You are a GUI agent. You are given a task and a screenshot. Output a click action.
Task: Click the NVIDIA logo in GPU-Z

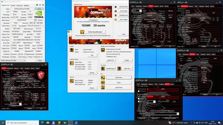[39, 15]
